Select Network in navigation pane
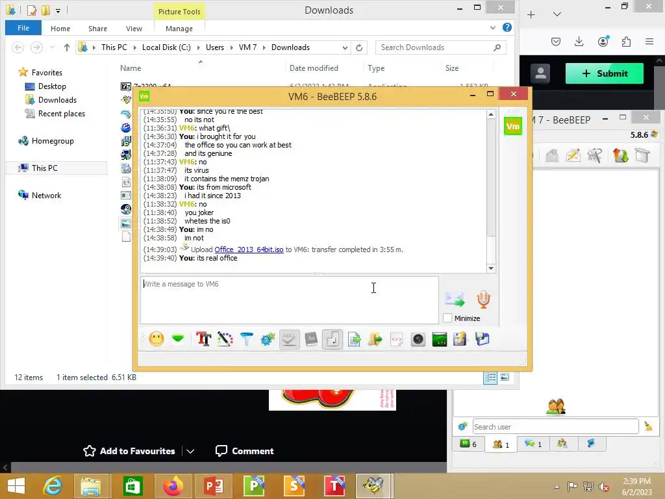The height and width of the screenshot is (499, 665). 46,195
